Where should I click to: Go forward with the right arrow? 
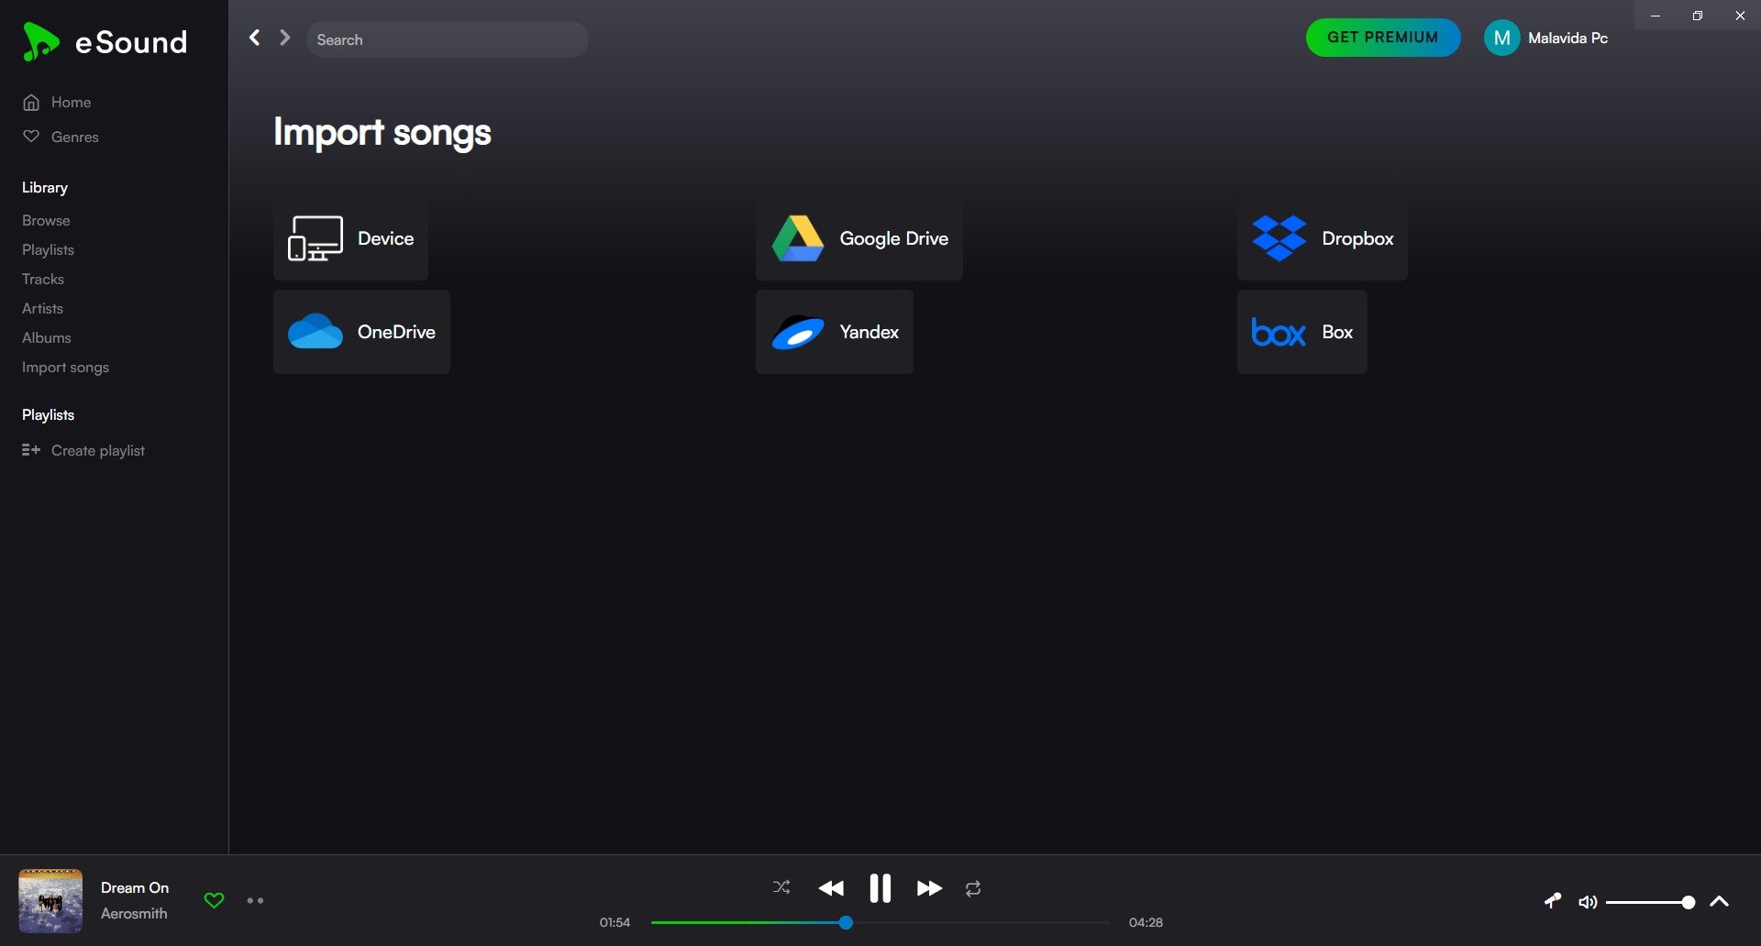285,38
